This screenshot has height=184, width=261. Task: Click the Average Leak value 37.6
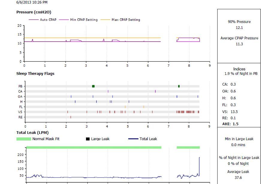[238, 178]
